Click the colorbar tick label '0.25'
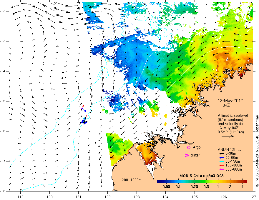259x200 pixels. tap(194, 187)
